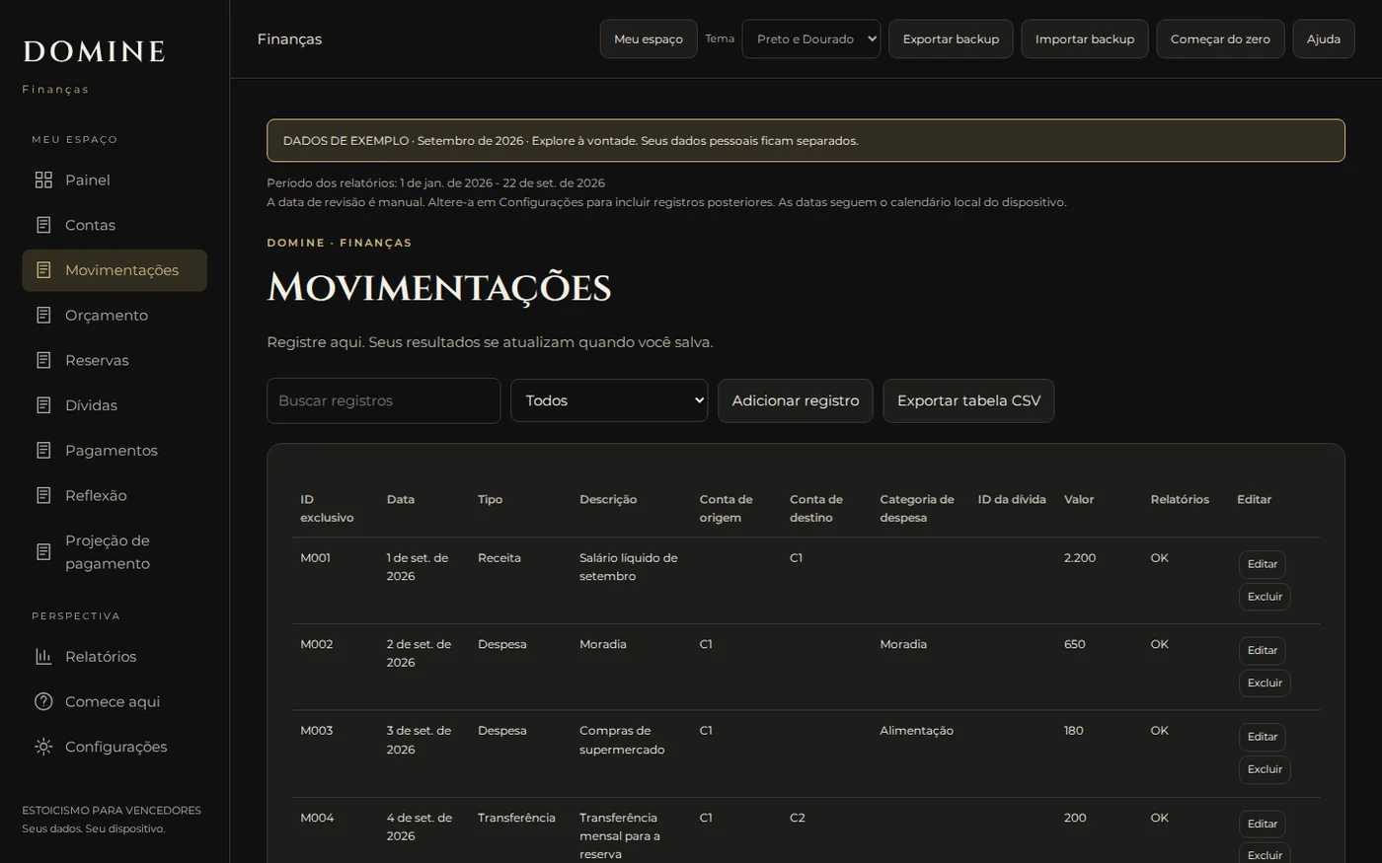1382x863 pixels.
Task: Open the Tema dropdown Preto e Dourado
Action: (x=810, y=39)
